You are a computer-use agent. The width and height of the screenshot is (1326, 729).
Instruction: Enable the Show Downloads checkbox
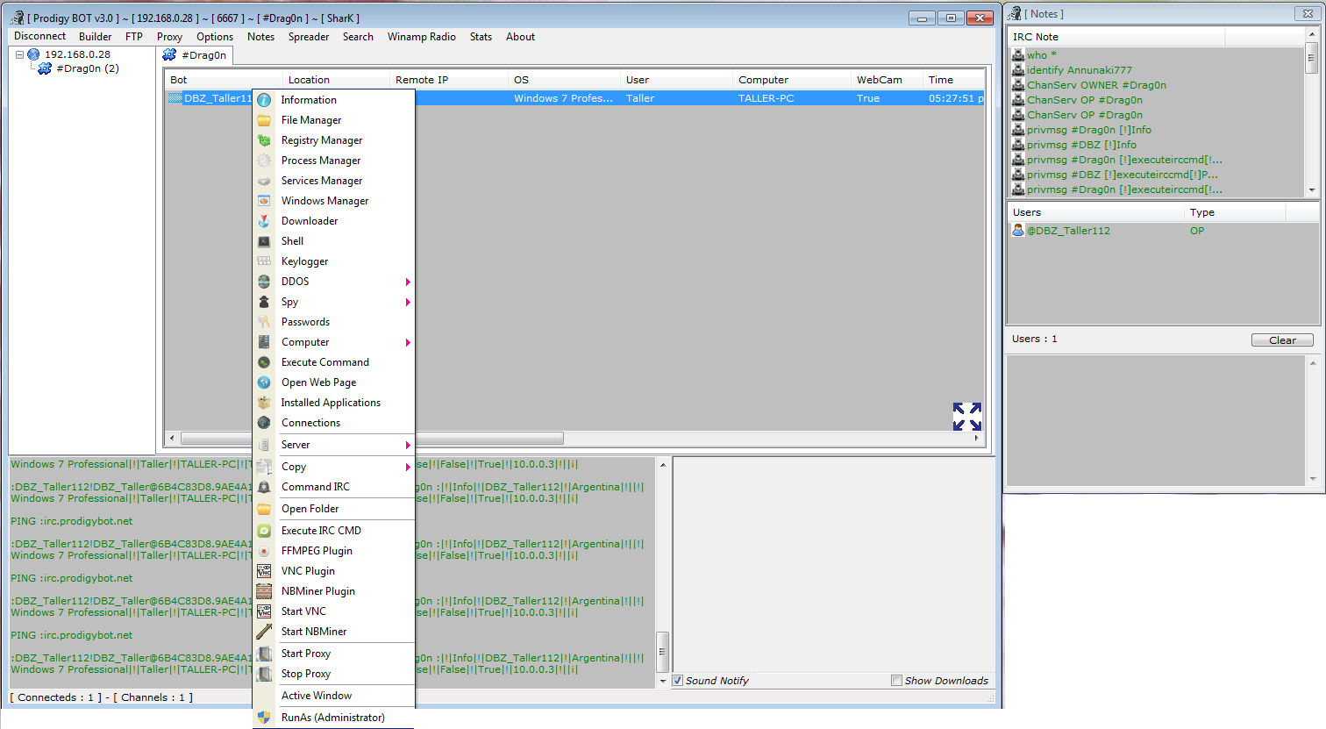pos(896,681)
